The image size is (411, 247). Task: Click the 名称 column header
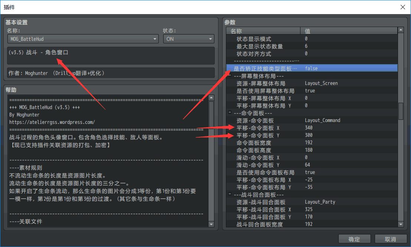263,31
